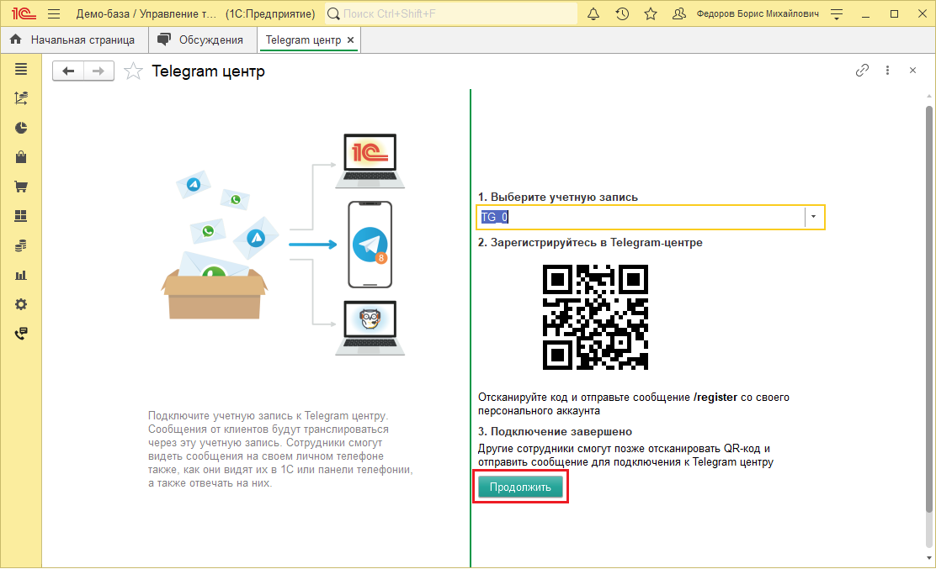936x569 pixels.
Task: Click the phone with message sidebar icon
Action: (x=21, y=334)
